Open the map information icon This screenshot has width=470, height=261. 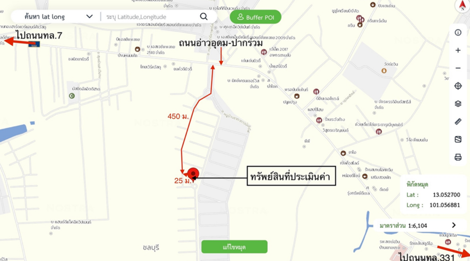458,32
